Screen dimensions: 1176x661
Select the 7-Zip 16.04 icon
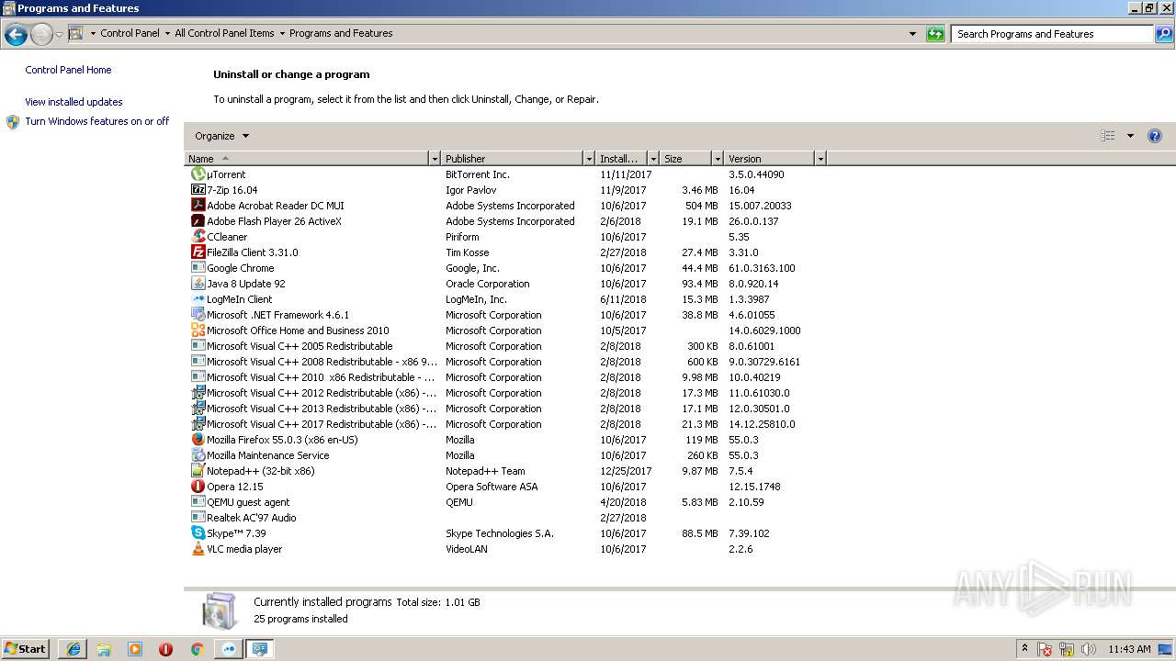pyautogui.click(x=198, y=190)
